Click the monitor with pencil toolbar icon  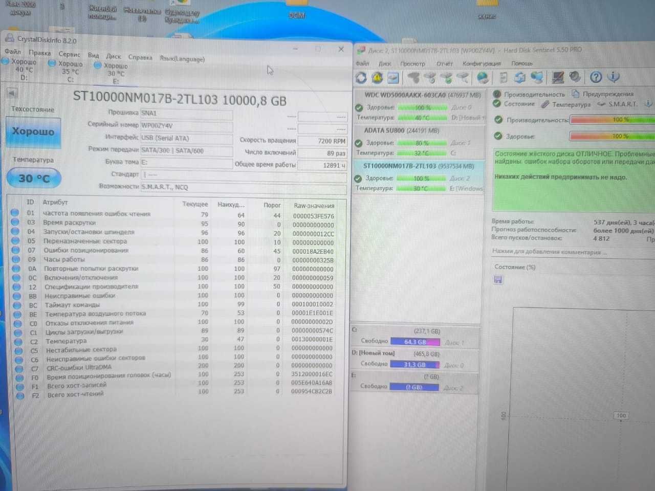(x=558, y=78)
